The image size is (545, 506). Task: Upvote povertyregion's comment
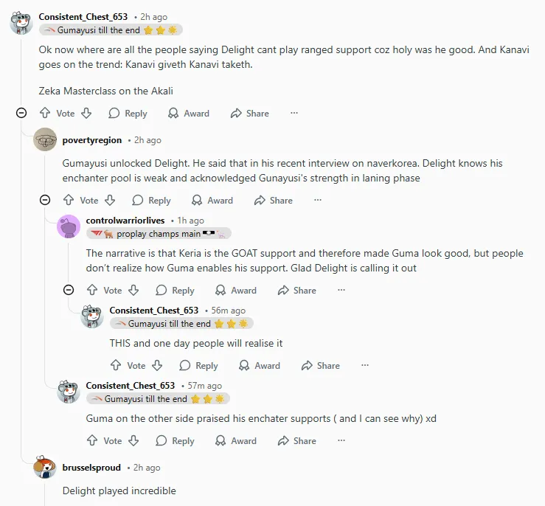coord(69,201)
